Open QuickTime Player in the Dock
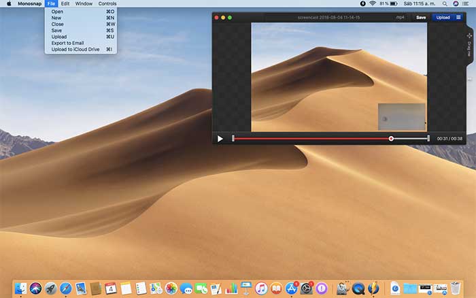This screenshot has width=476, height=298. pos(358,288)
